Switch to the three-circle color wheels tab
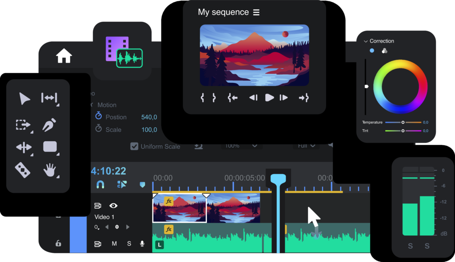 [384, 51]
